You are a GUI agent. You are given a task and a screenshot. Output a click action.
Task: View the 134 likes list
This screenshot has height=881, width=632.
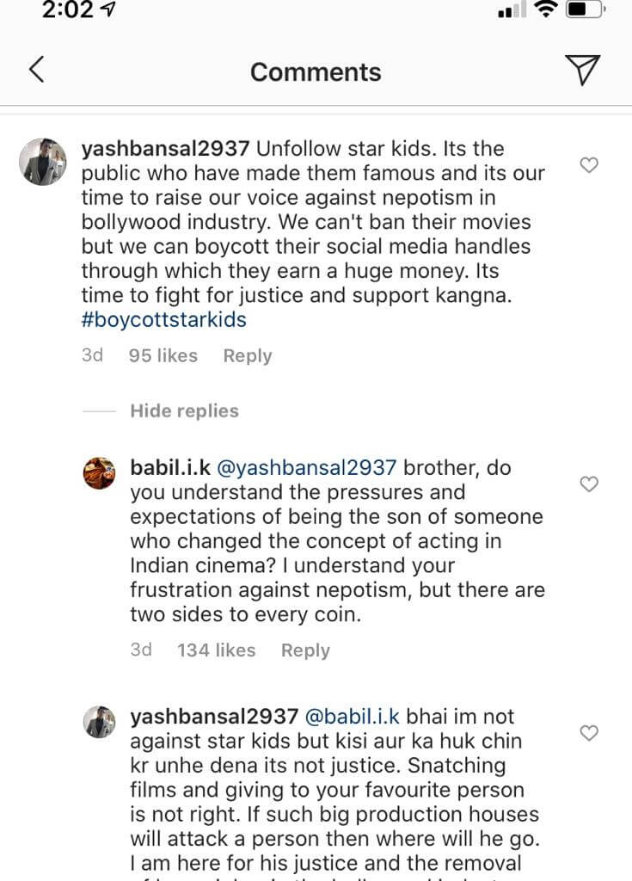[216, 650]
